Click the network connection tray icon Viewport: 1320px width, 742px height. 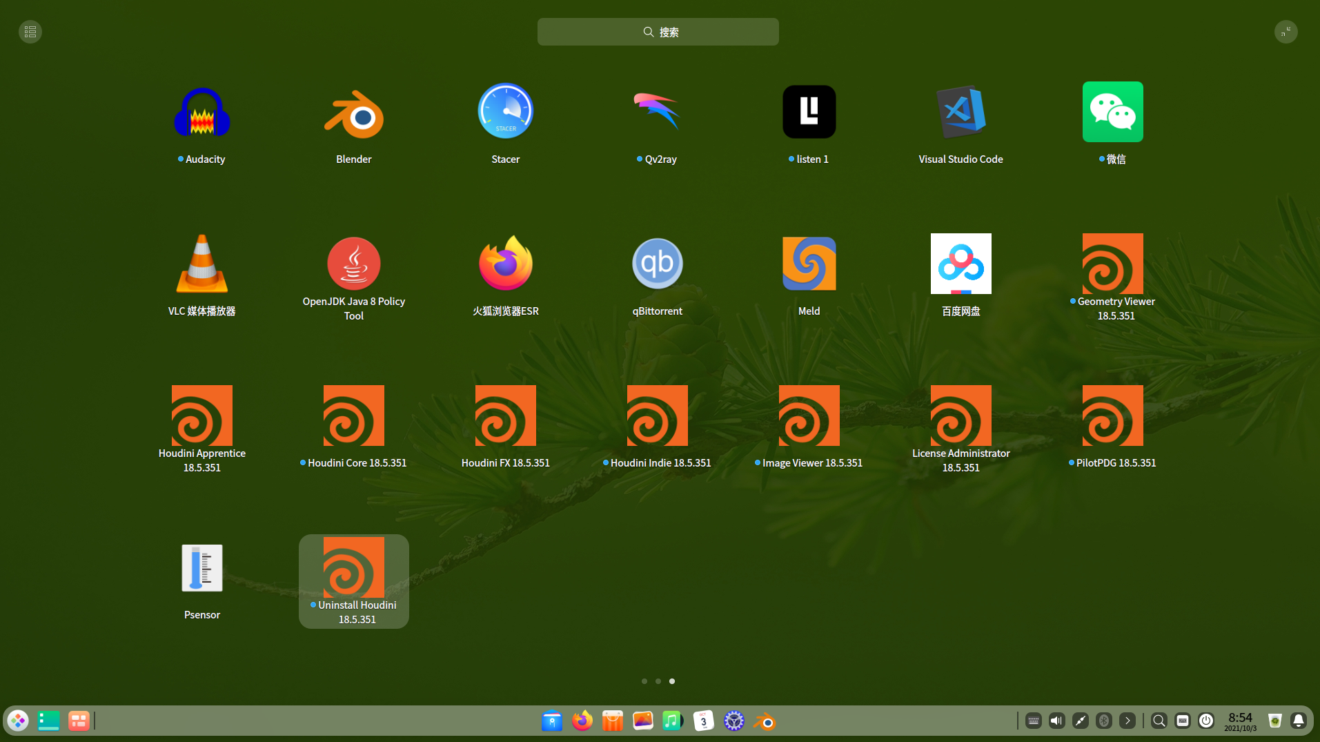pos(1080,721)
